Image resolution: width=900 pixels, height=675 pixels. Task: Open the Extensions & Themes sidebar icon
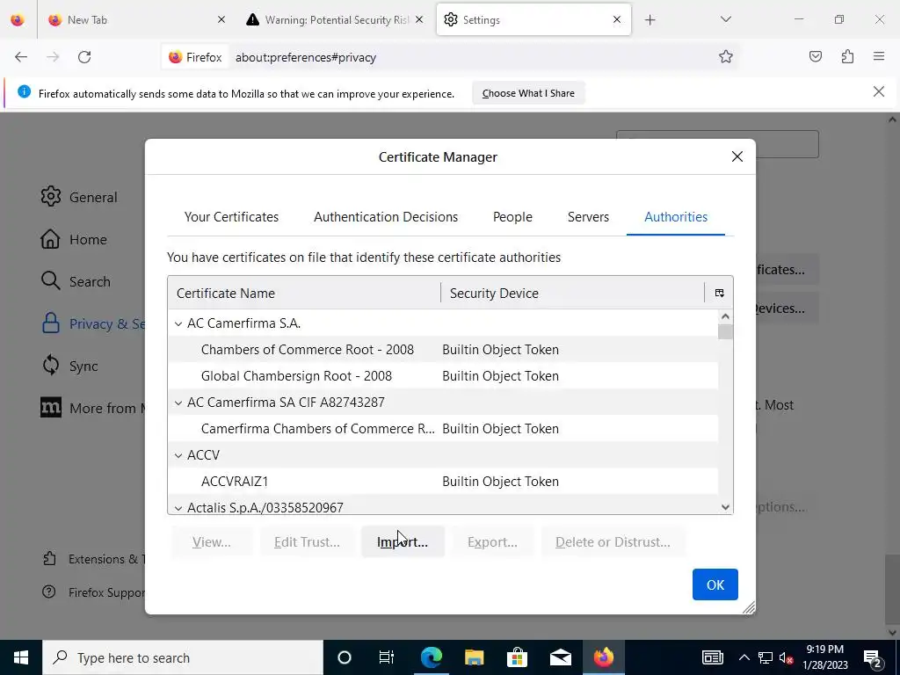coord(49,558)
